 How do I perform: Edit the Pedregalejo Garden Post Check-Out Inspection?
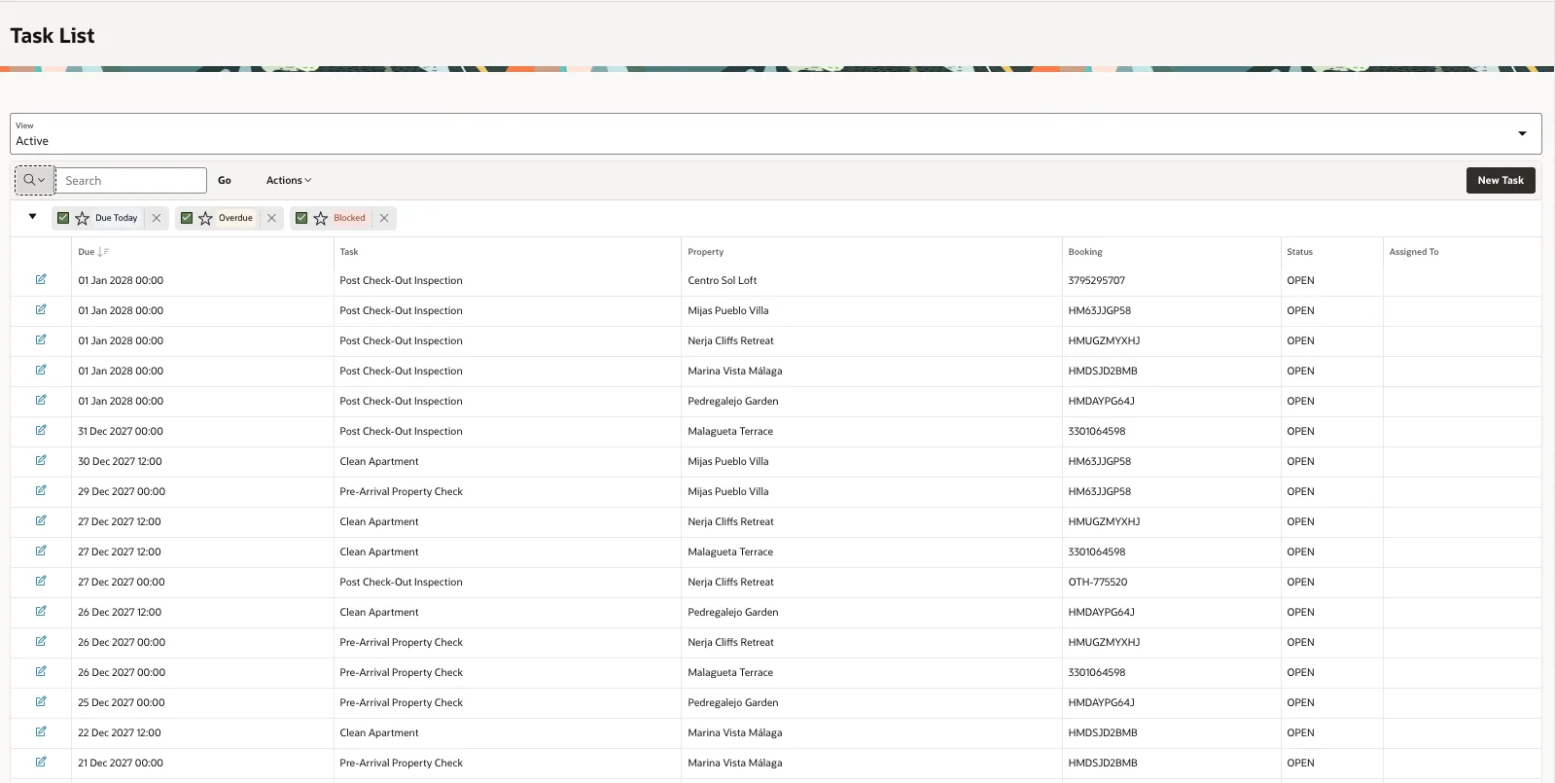(41, 401)
